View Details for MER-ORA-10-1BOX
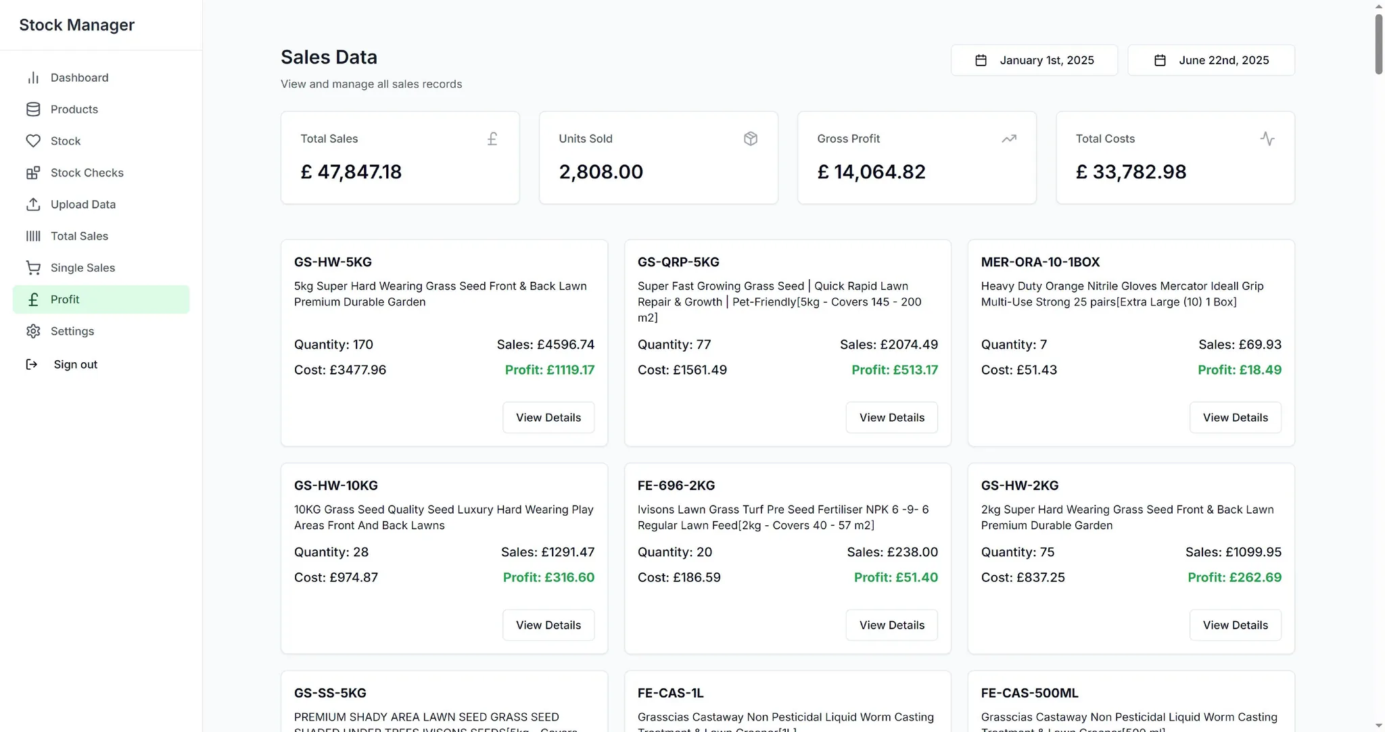The width and height of the screenshot is (1385, 732). pos(1236,418)
